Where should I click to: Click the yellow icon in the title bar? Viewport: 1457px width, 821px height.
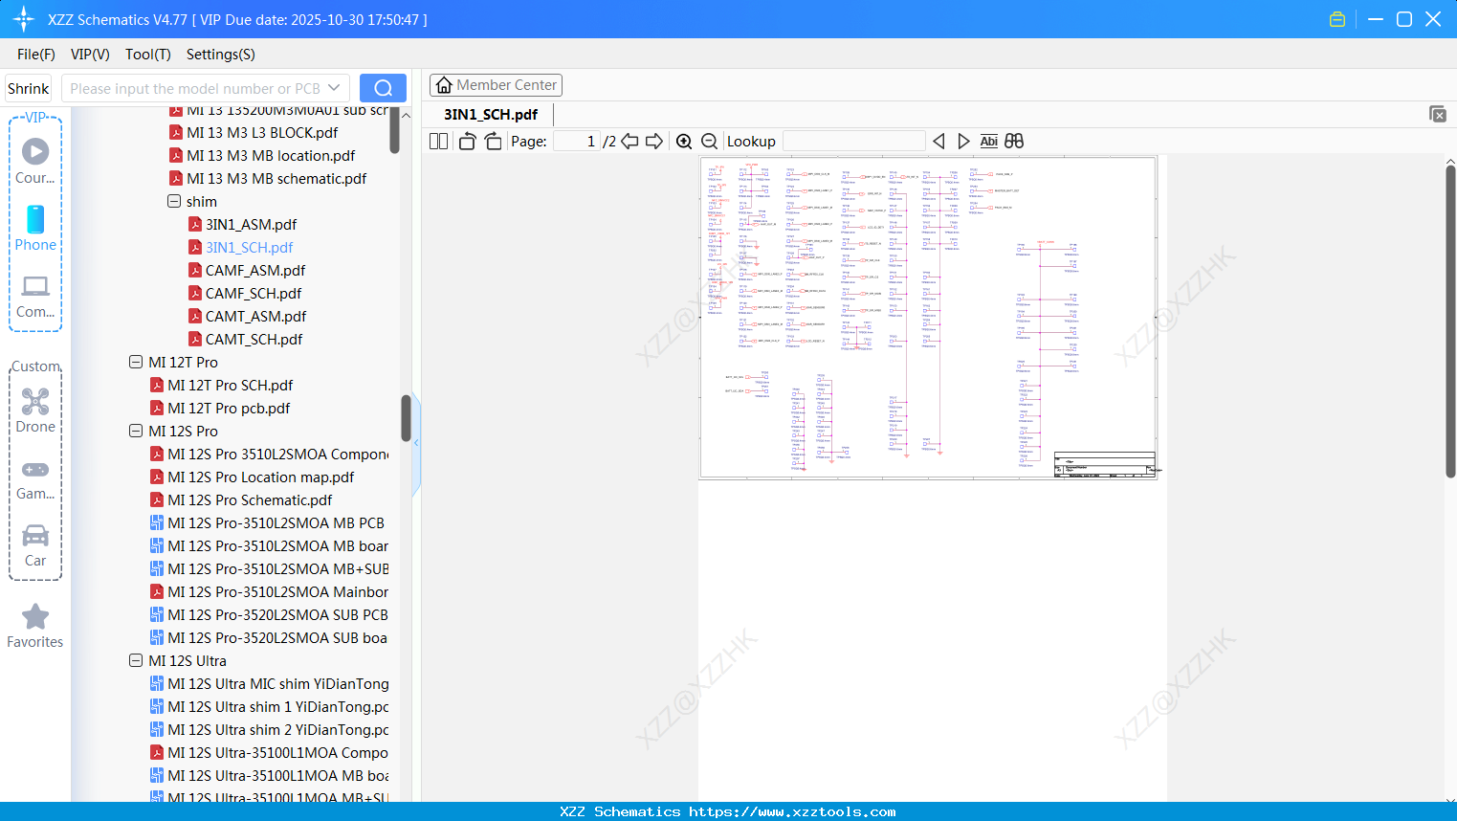pos(1337,19)
